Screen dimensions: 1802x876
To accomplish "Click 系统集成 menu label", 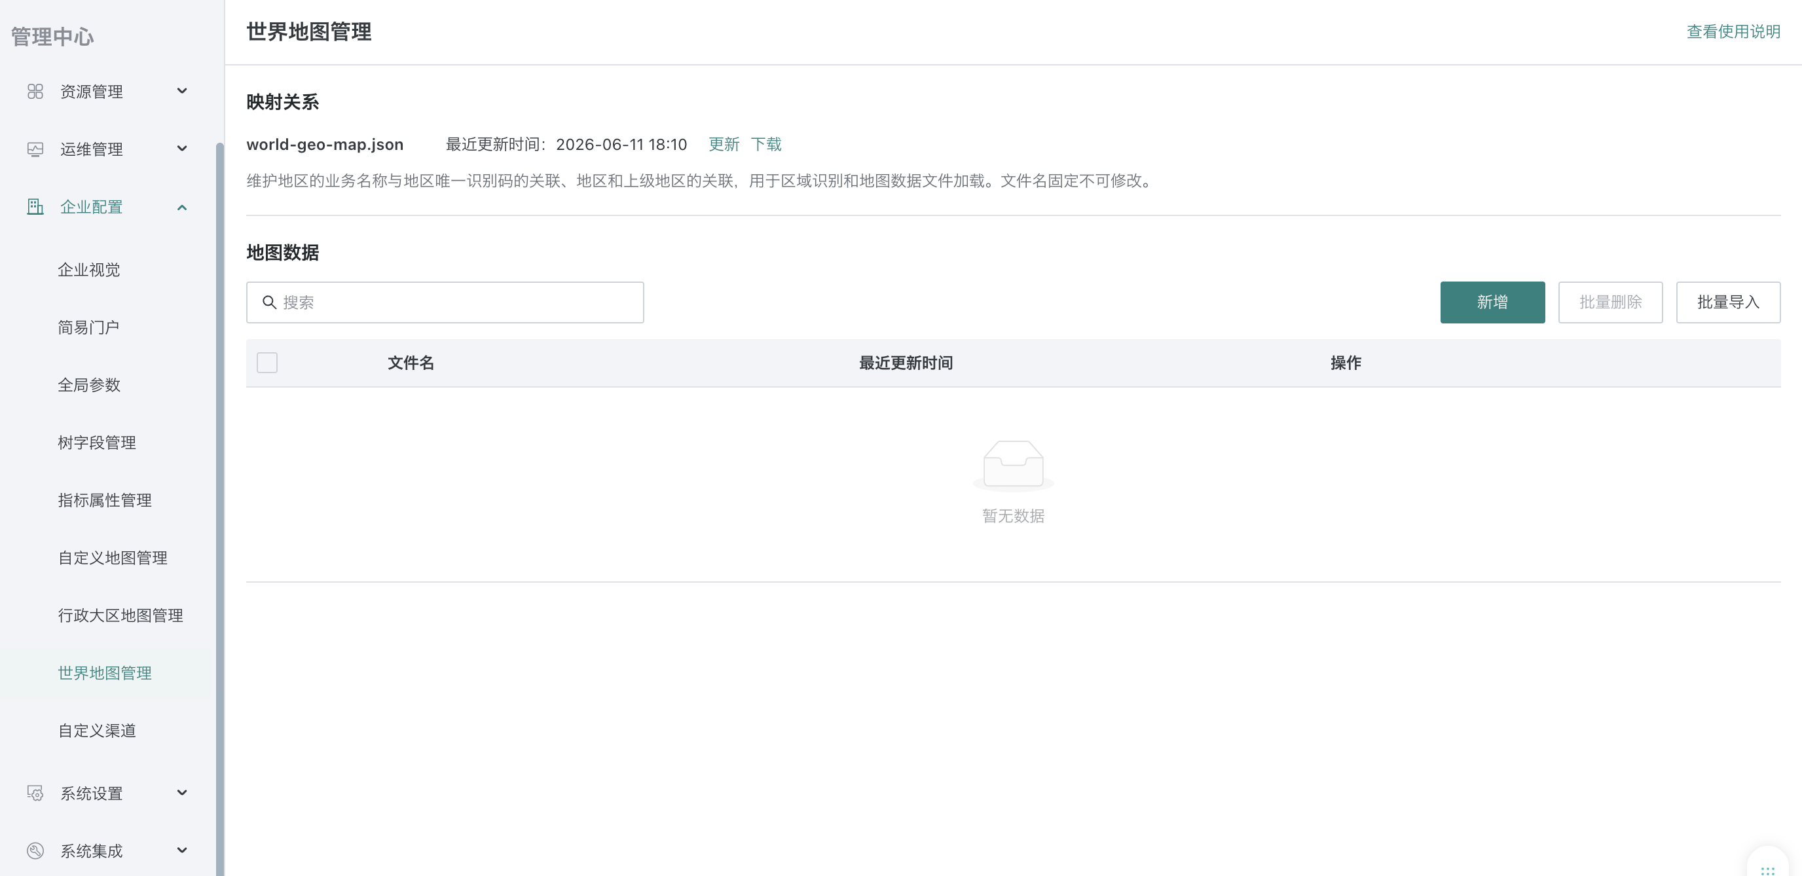I will coord(92,851).
